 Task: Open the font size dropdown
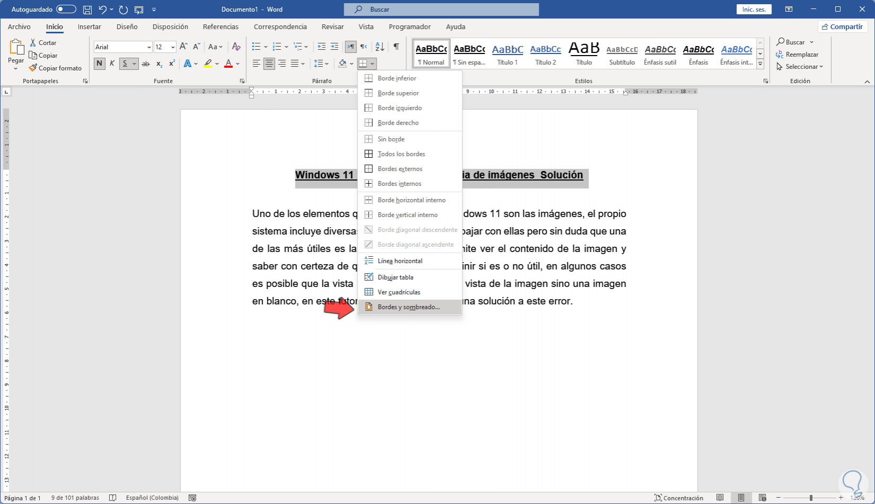[173, 47]
